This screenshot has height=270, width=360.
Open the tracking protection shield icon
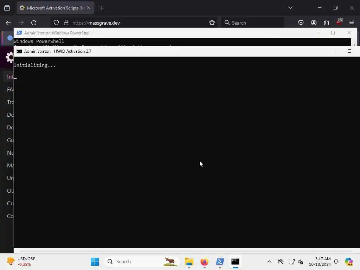click(56, 23)
